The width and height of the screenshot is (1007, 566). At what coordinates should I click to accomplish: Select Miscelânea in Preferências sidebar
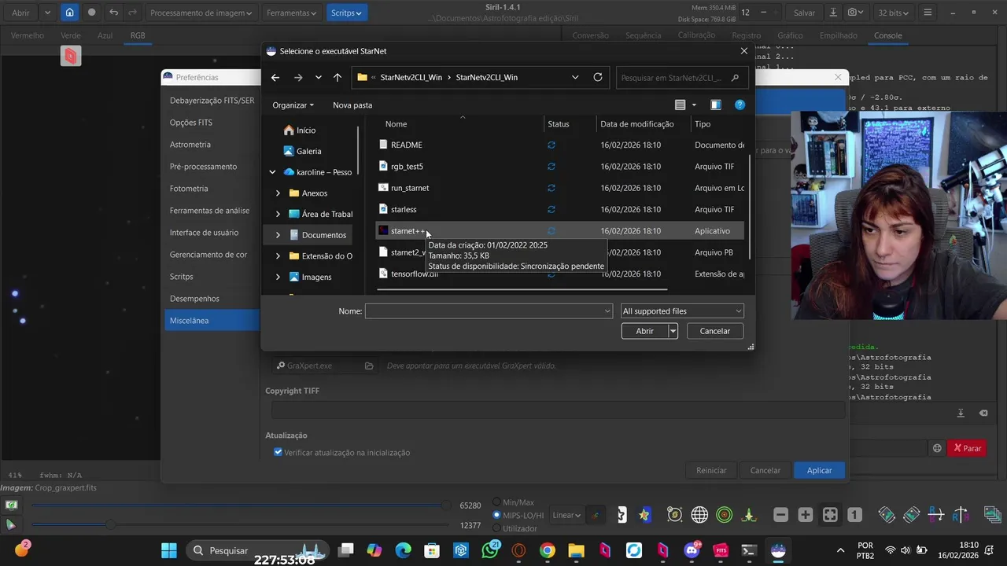211,320
